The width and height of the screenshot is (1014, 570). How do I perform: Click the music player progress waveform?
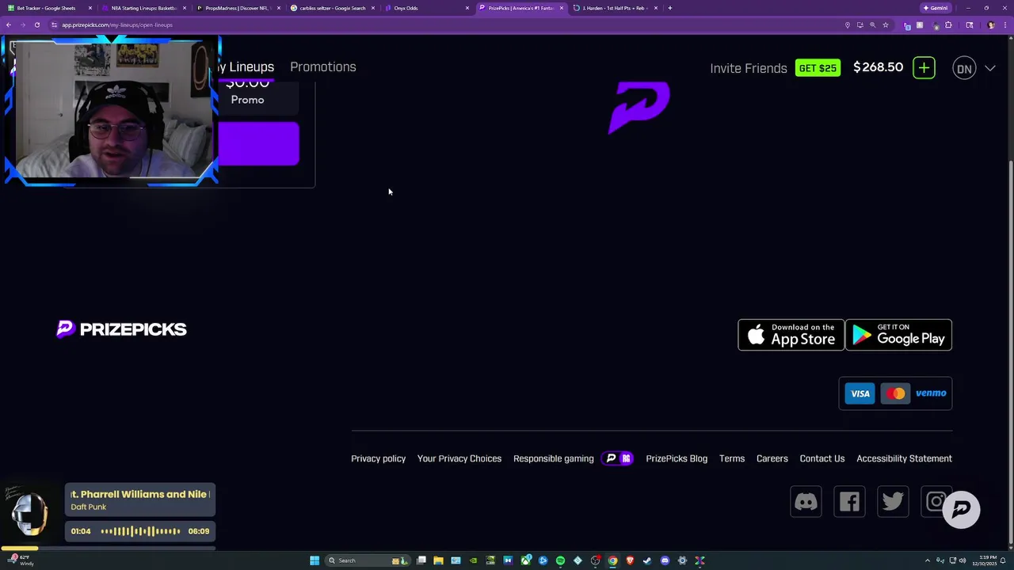(x=140, y=531)
